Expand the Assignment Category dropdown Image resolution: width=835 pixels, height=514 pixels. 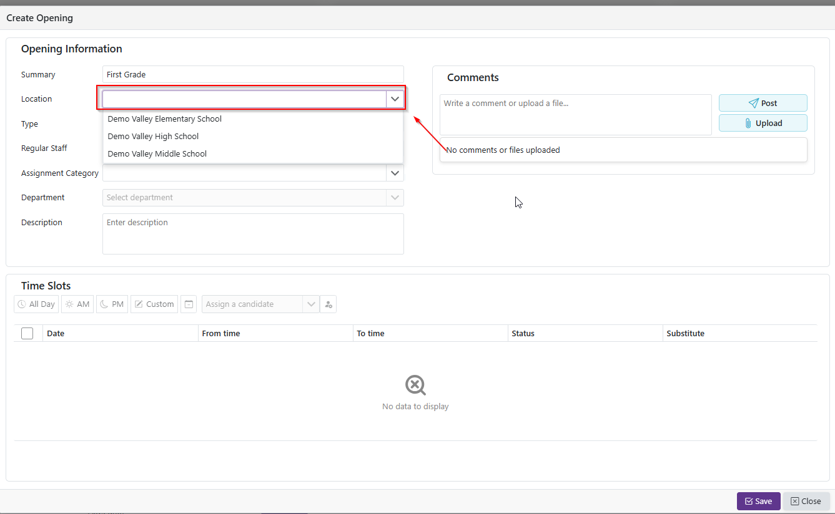click(x=395, y=173)
